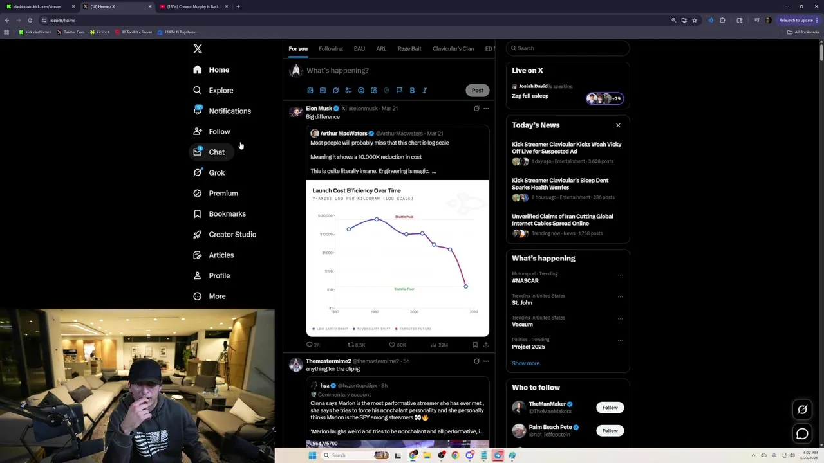Reply to Elon Musk's post
The width and height of the screenshot is (824, 463).
click(x=313, y=345)
